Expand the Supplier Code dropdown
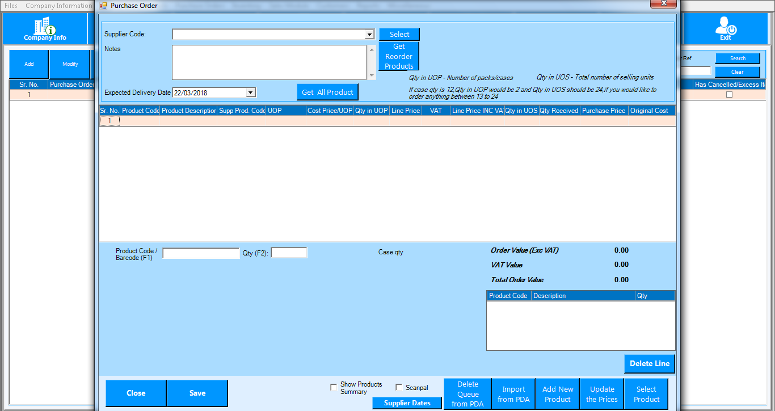 click(369, 35)
